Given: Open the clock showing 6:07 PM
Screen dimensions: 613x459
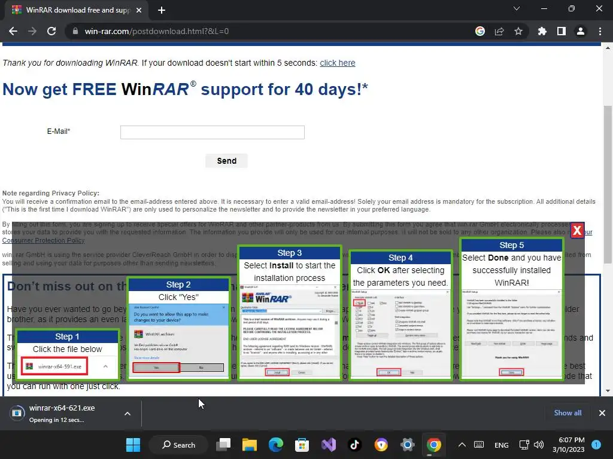Looking at the screenshot, I should (569, 445).
